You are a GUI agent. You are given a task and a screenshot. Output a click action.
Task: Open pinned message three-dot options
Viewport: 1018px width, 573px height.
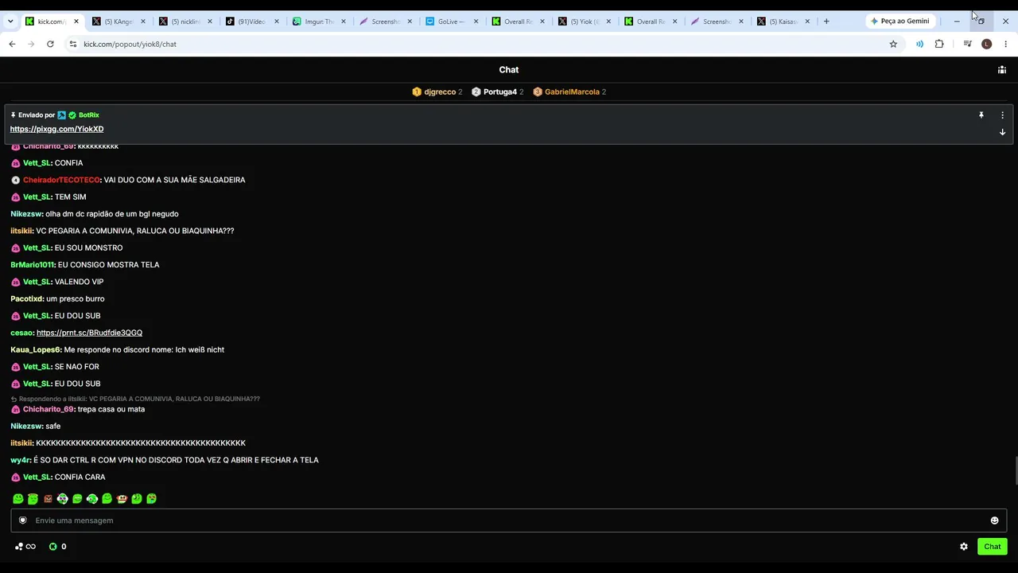[1002, 115]
